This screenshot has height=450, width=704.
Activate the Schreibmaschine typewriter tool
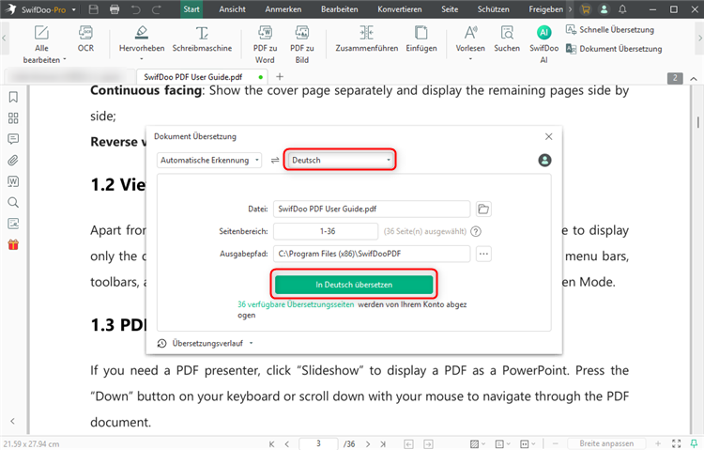(x=202, y=39)
